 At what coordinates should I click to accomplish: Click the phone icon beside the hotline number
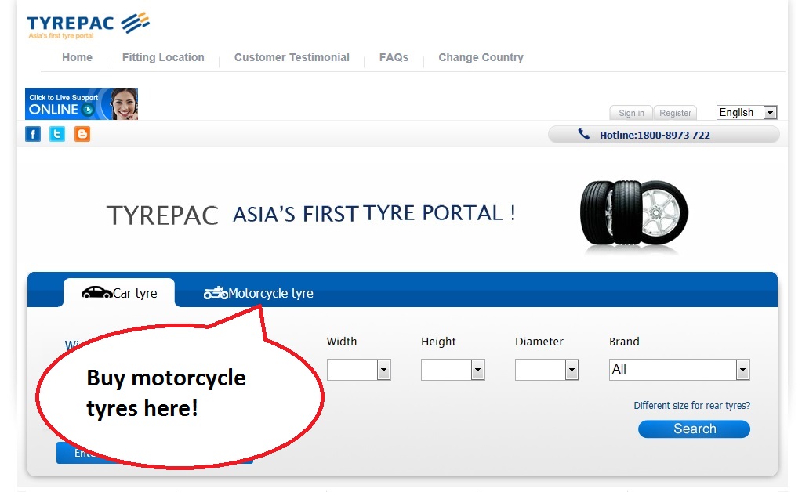coord(584,134)
